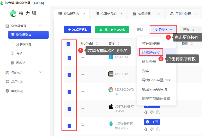Click the 我的帐户 icon in the sidebar

7,73
